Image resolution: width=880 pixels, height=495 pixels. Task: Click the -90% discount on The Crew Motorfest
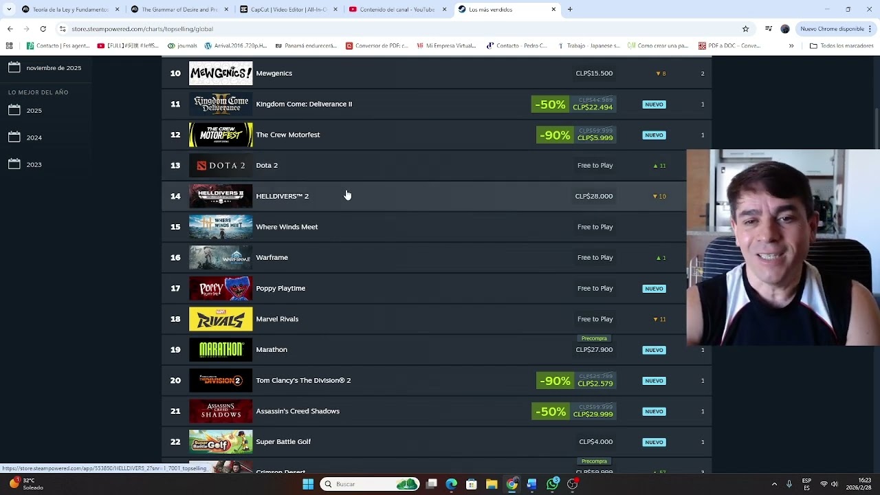[555, 135]
